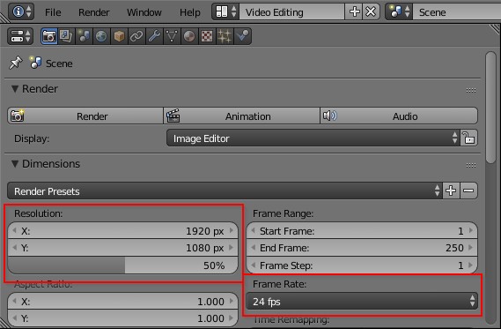This screenshot has width=501, height=329.
Task: Select the Render properties tab icon
Action: coord(49,36)
